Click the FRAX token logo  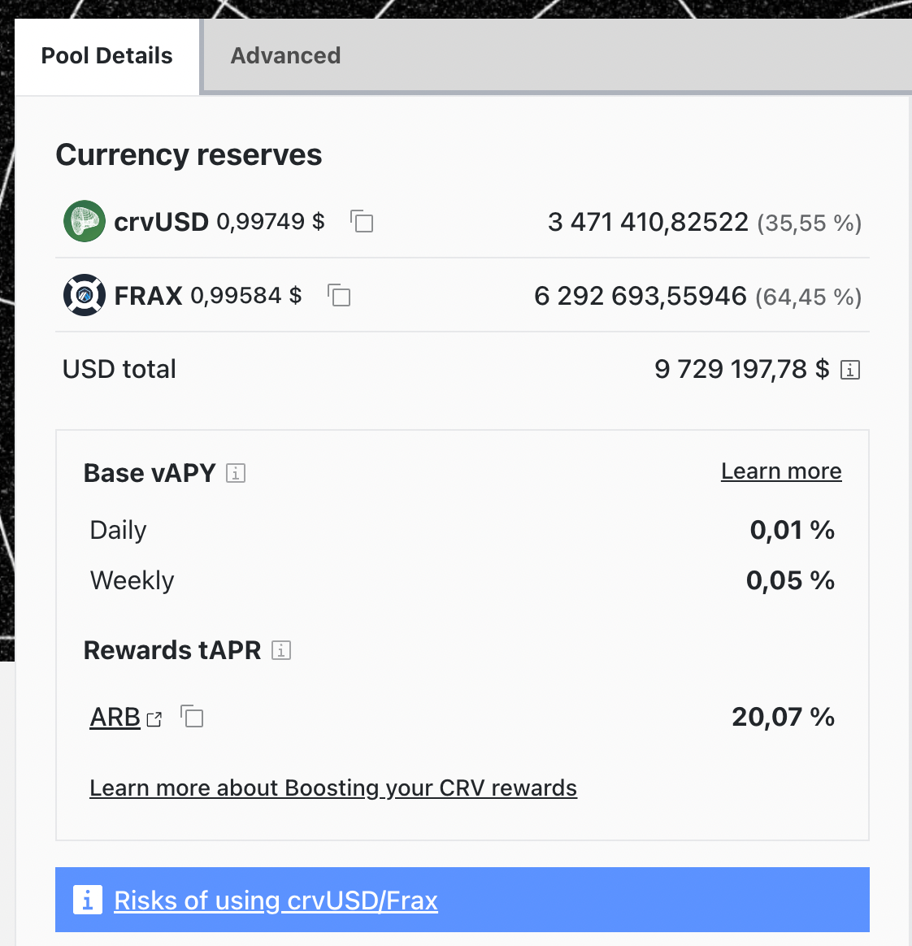click(85, 295)
